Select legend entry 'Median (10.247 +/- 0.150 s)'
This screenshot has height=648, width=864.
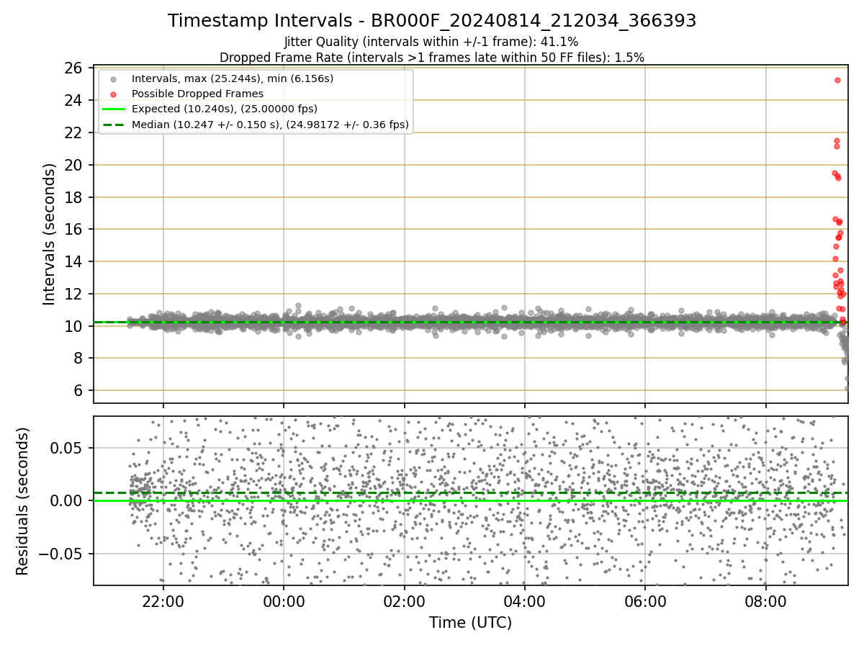pos(270,125)
